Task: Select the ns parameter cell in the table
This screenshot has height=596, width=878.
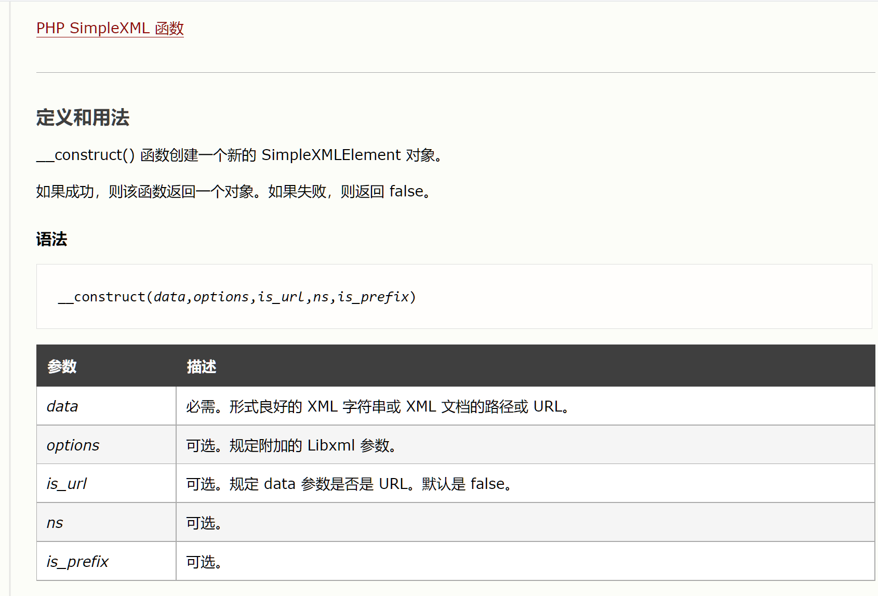Action: pyautogui.click(x=55, y=523)
